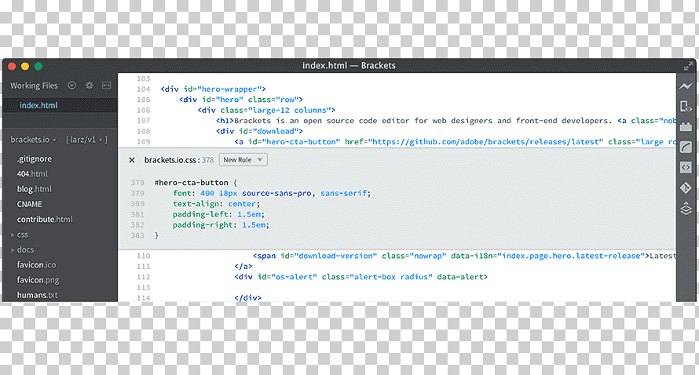Click the div id="hero-wrapper" line
This screenshot has width=699, height=375.
(x=213, y=89)
